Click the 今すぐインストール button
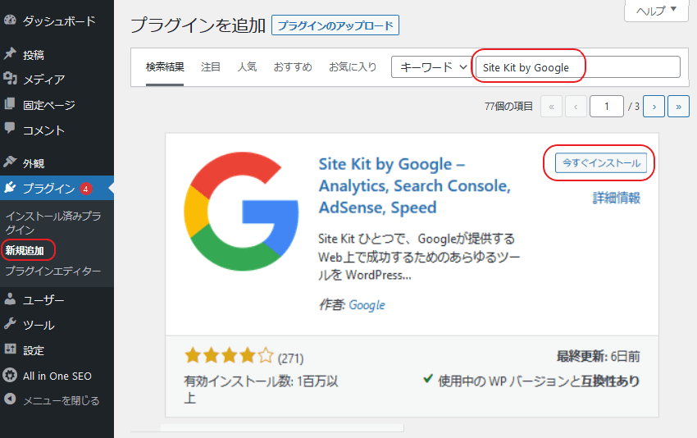Image resolution: width=697 pixels, height=438 pixels. click(601, 163)
